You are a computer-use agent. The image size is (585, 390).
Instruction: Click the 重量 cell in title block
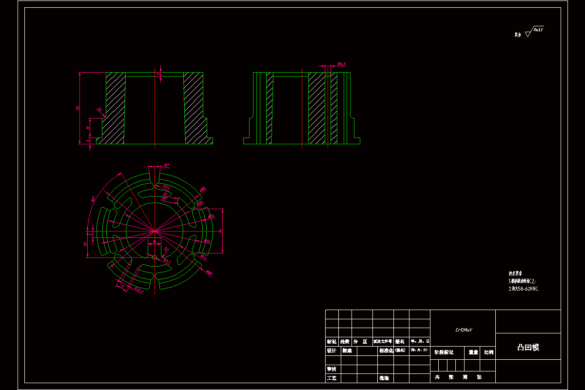click(x=472, y=352)
